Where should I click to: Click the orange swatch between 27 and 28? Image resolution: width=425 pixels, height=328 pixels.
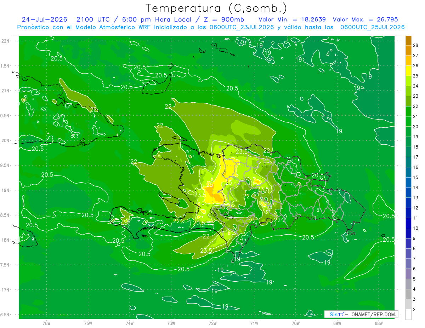[408, 51]
